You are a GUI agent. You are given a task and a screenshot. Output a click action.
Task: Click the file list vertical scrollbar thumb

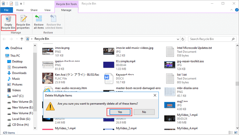tap(237, 84)
